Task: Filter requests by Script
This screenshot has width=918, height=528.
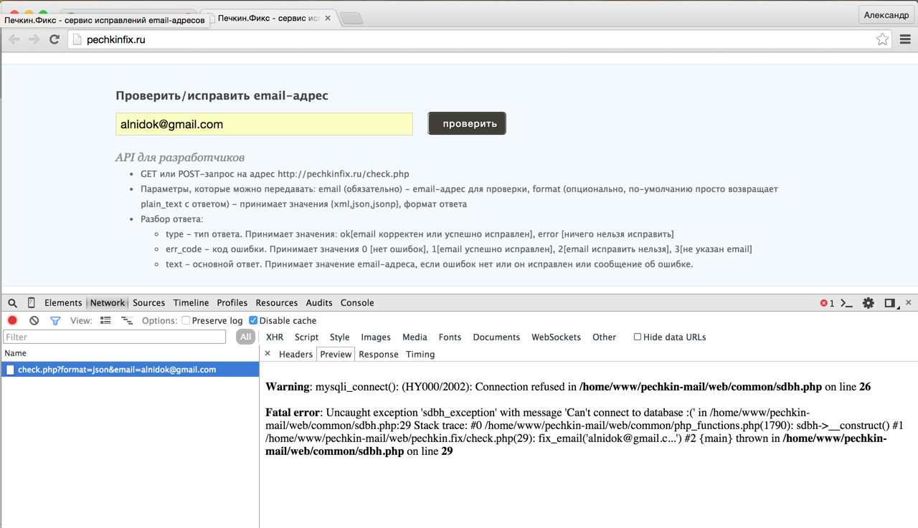Action: click(306, 337)
